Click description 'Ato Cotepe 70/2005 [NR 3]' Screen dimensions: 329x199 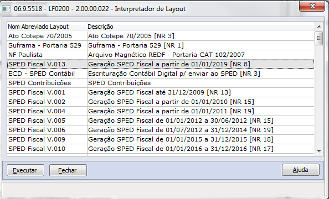131,36
